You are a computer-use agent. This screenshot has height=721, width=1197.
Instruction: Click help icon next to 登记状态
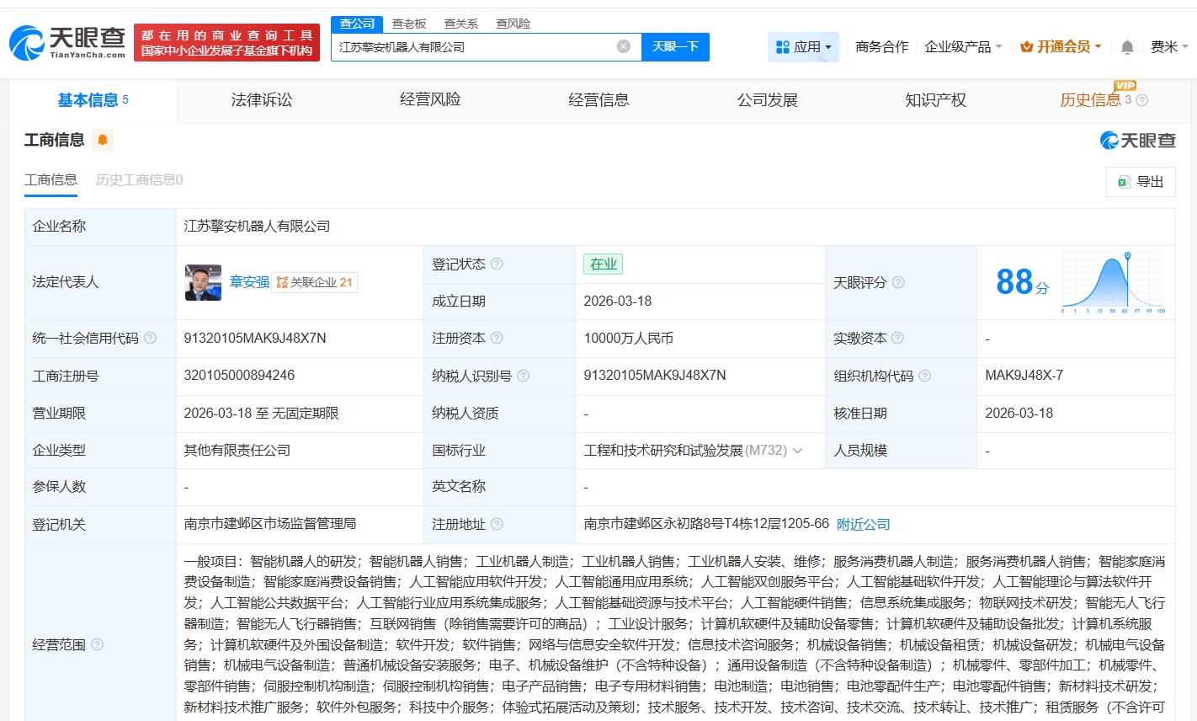497,264
